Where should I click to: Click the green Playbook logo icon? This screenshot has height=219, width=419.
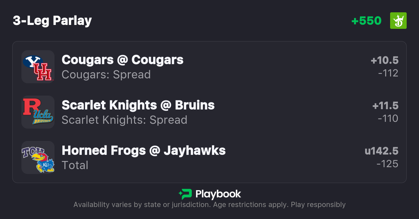185,194
